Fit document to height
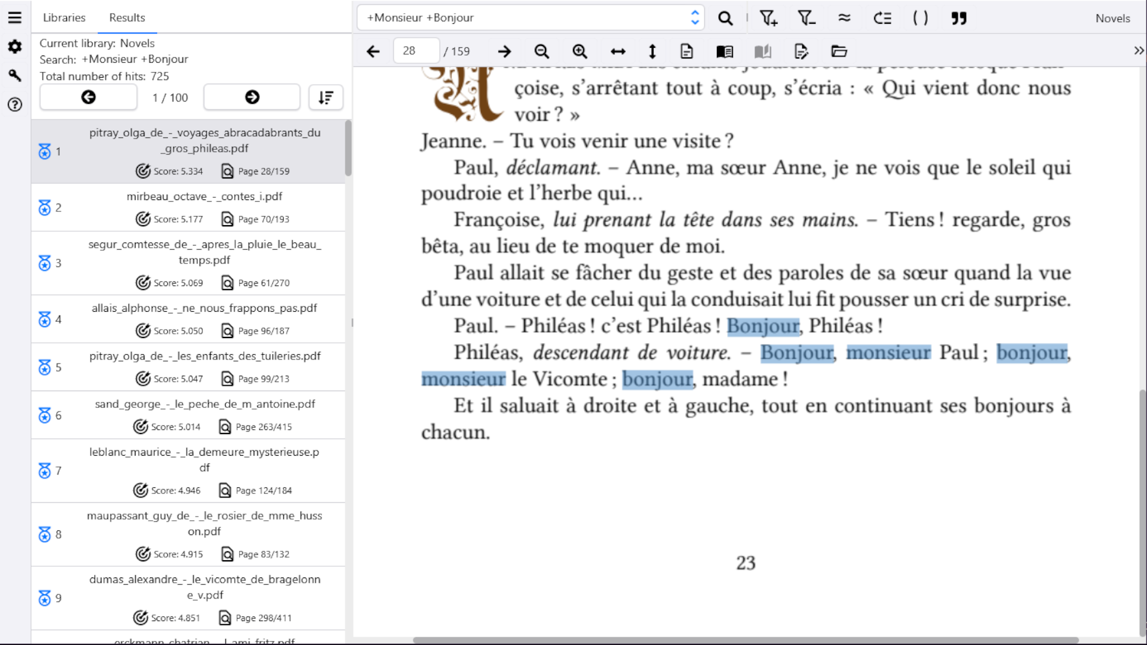 (652, 51)
